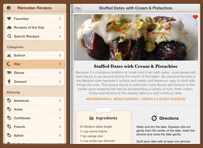Click the tag icon beside Asian
Viewport: 203px width, 148px height.
click(9, 109)
